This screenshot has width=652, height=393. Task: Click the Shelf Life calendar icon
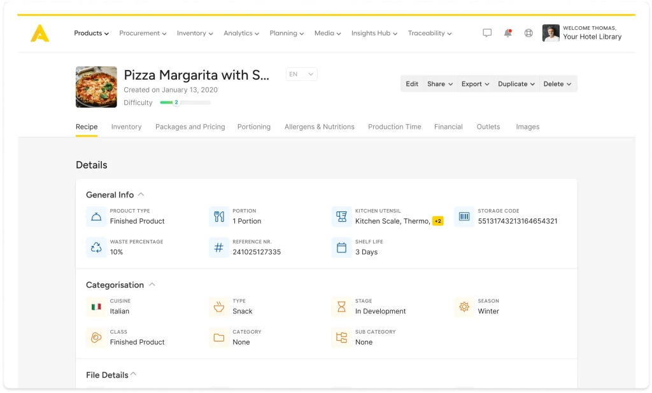(x=341, y=247)
